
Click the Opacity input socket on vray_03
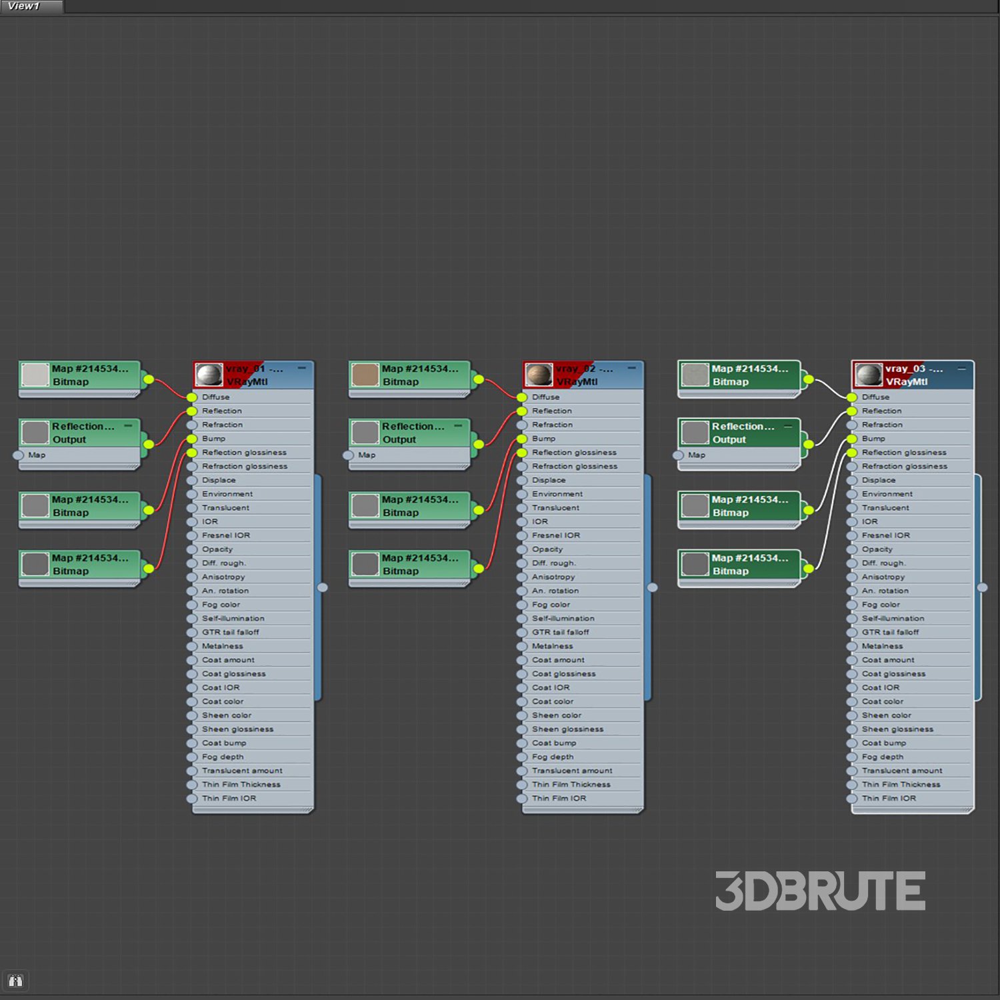point(852,549)
